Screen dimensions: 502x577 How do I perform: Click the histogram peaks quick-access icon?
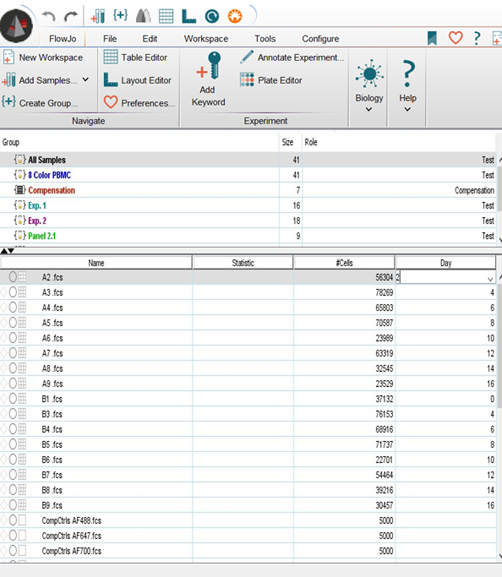click(143, 16)
